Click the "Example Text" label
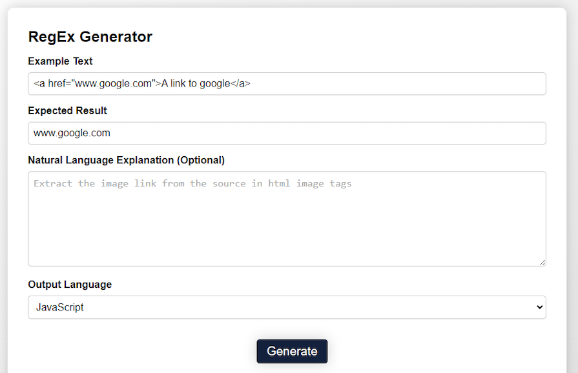The image size is (578, 373). click(x=60, y=61)
